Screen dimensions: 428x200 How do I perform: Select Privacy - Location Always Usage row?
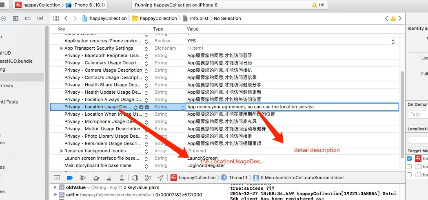[224, 100]
